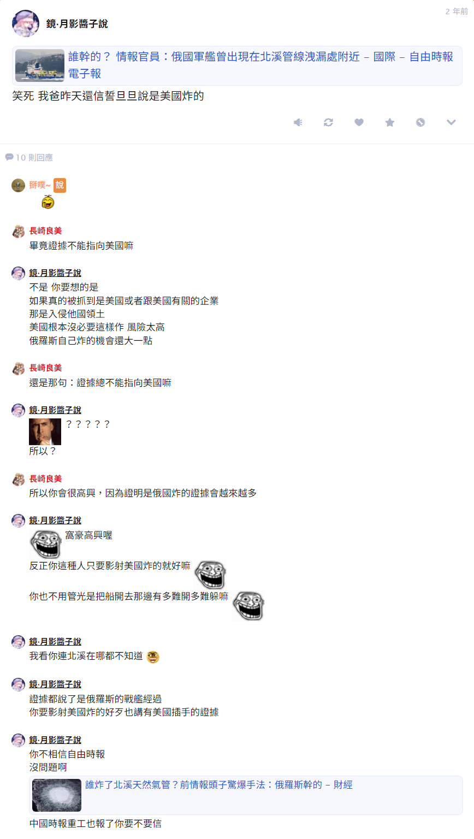Open the 自由時報 news article link
Viewport: 474px width, 839px height.
[x=260, y=65]
